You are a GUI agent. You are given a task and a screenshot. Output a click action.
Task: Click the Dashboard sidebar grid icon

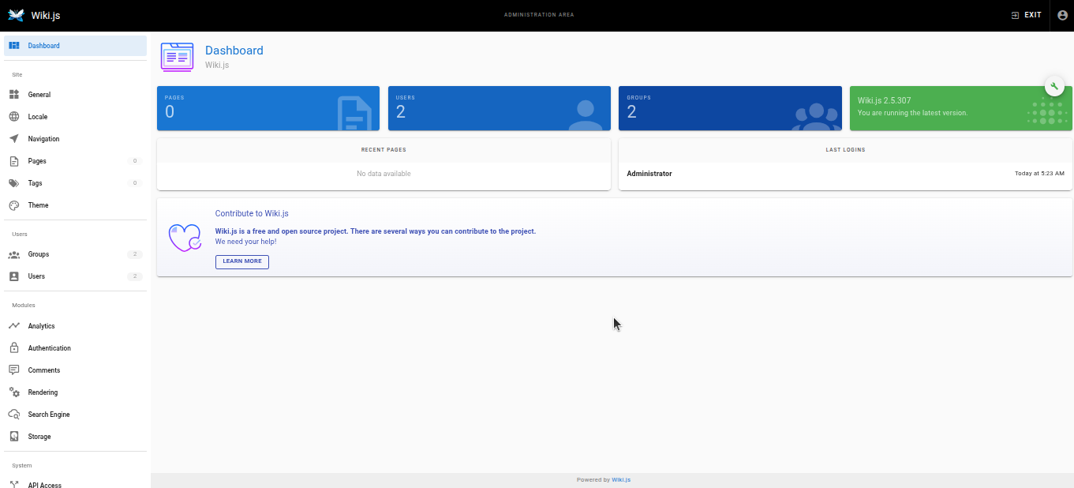click(14, 46)
